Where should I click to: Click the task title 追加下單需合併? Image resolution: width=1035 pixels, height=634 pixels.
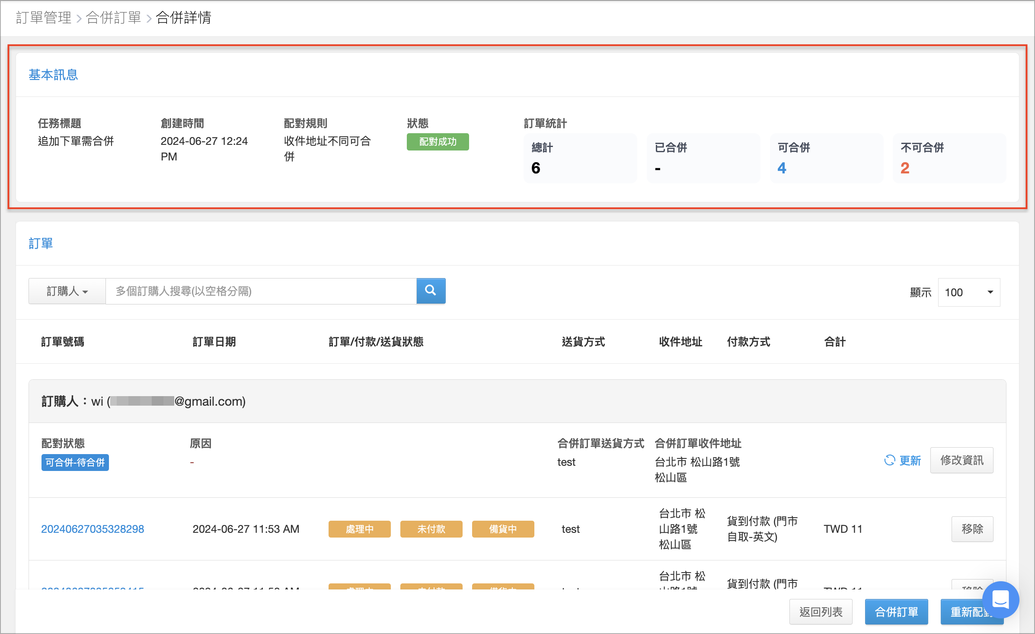[76, 141]
